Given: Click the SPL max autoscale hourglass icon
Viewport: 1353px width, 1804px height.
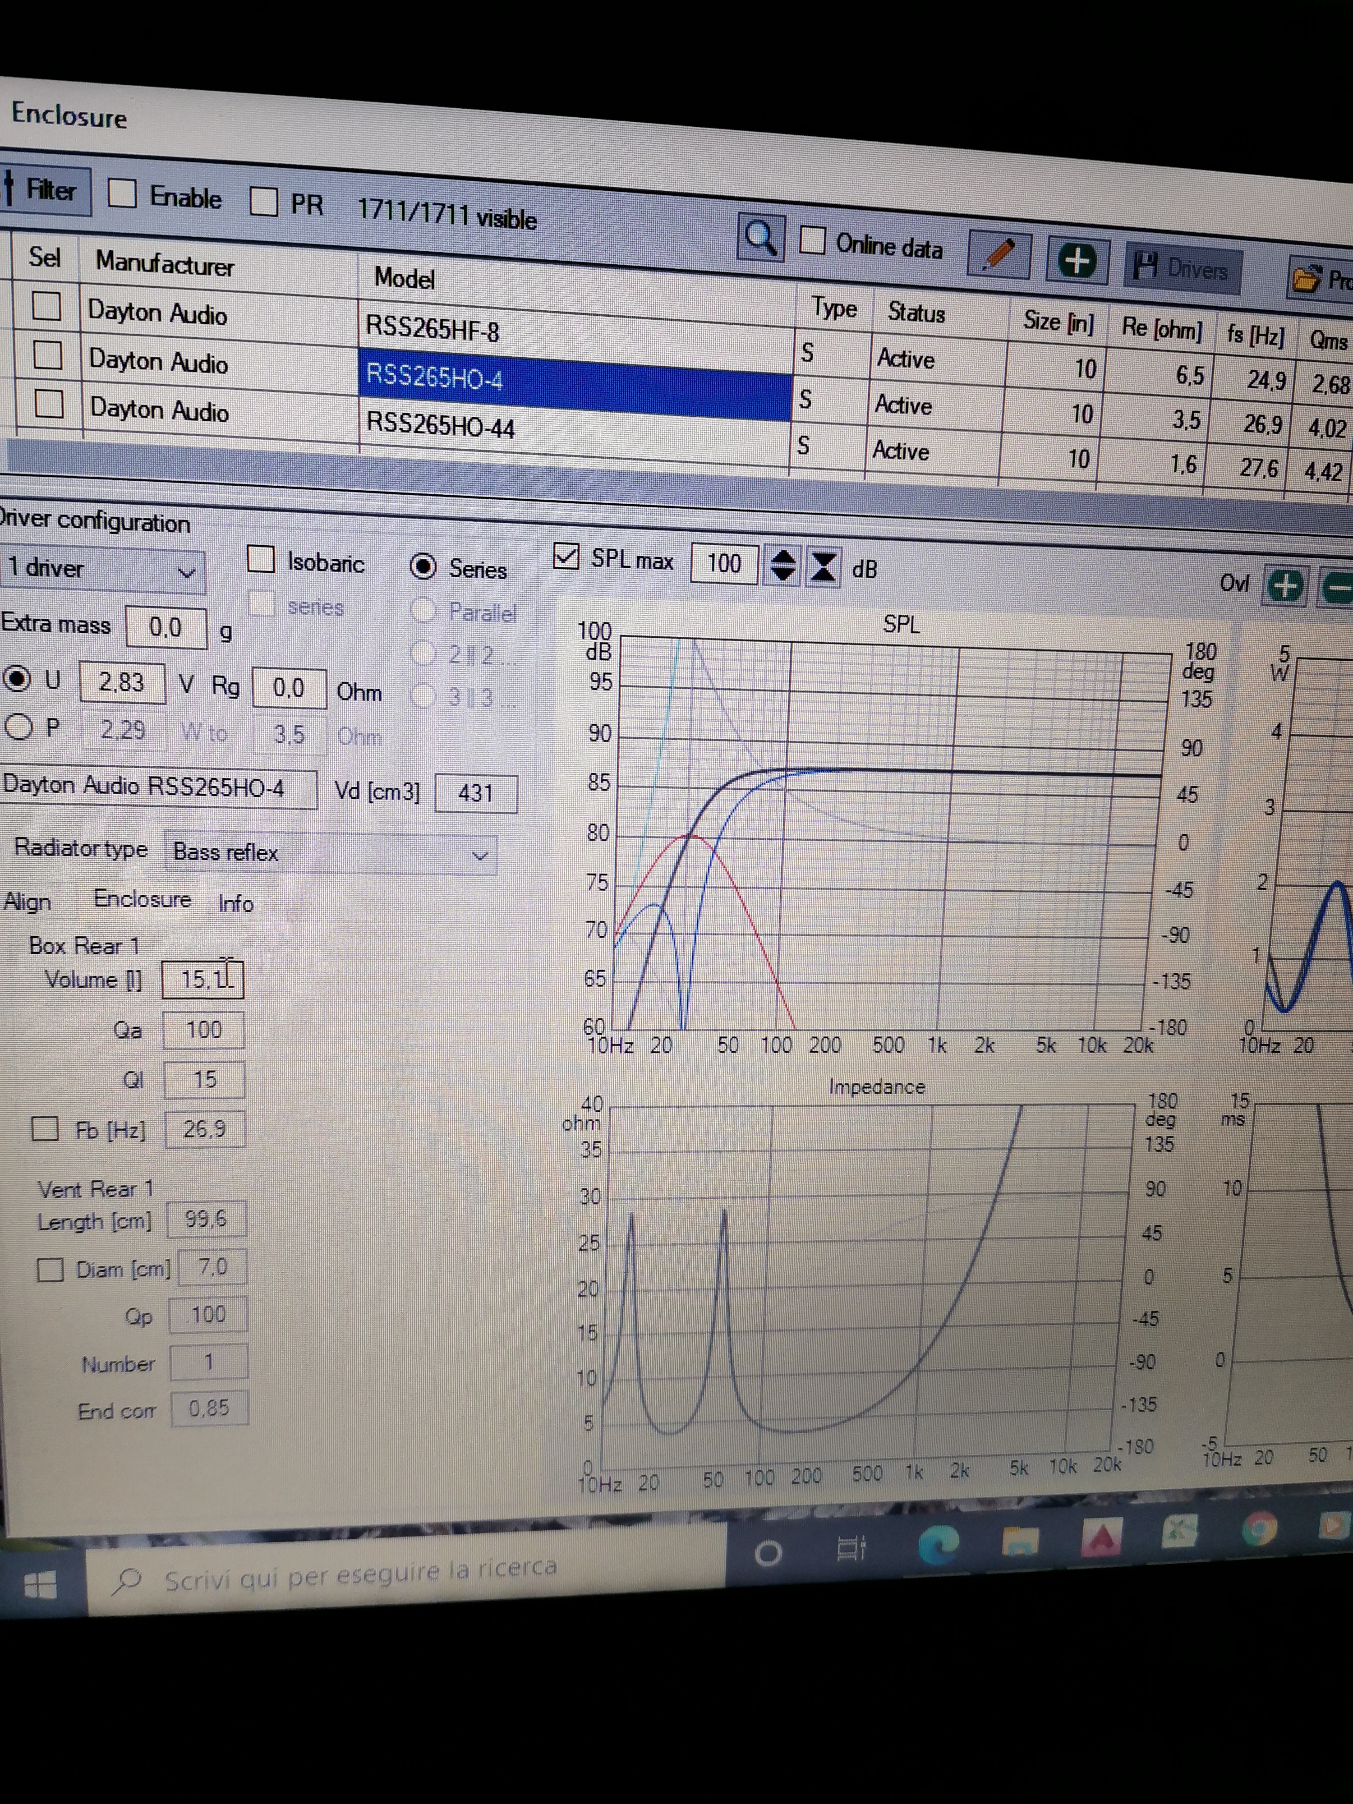Looking at the screenshot, I should click(x=823, y=567).
